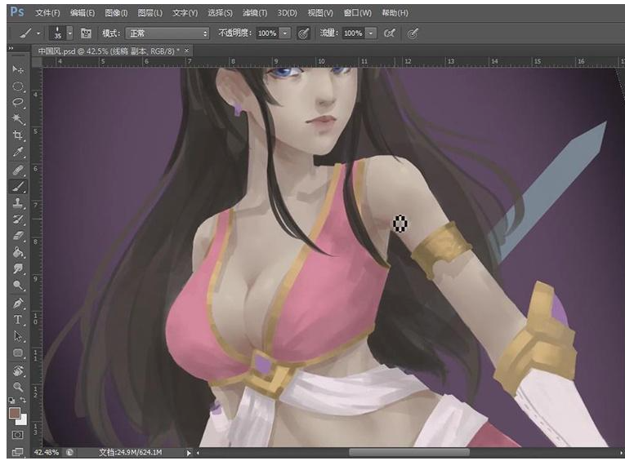Select the Brush tool in toolbox
625x461 pixels.
(17, 186)
